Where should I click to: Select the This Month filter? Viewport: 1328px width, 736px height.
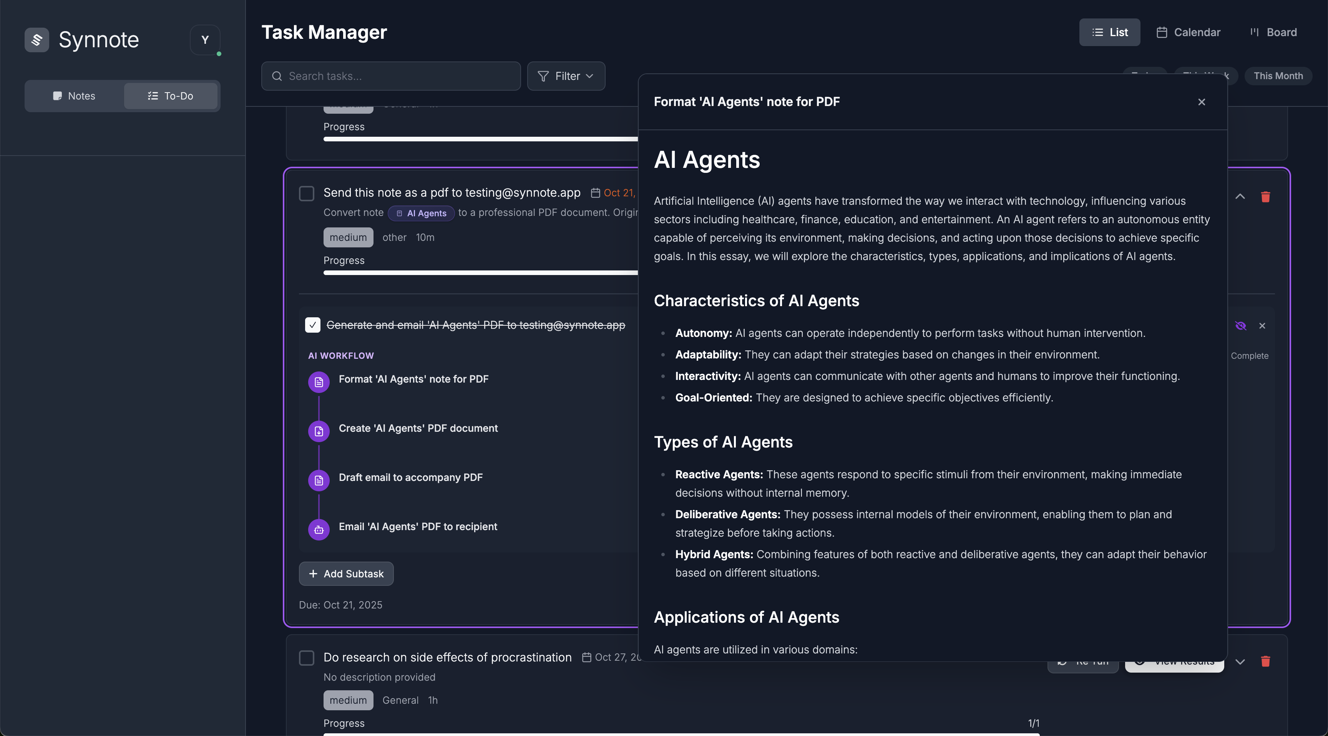coord(1278,76)
